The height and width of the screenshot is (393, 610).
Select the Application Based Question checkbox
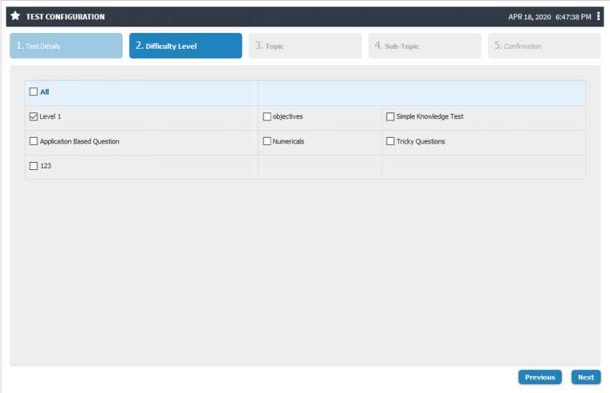coord(34,141)
